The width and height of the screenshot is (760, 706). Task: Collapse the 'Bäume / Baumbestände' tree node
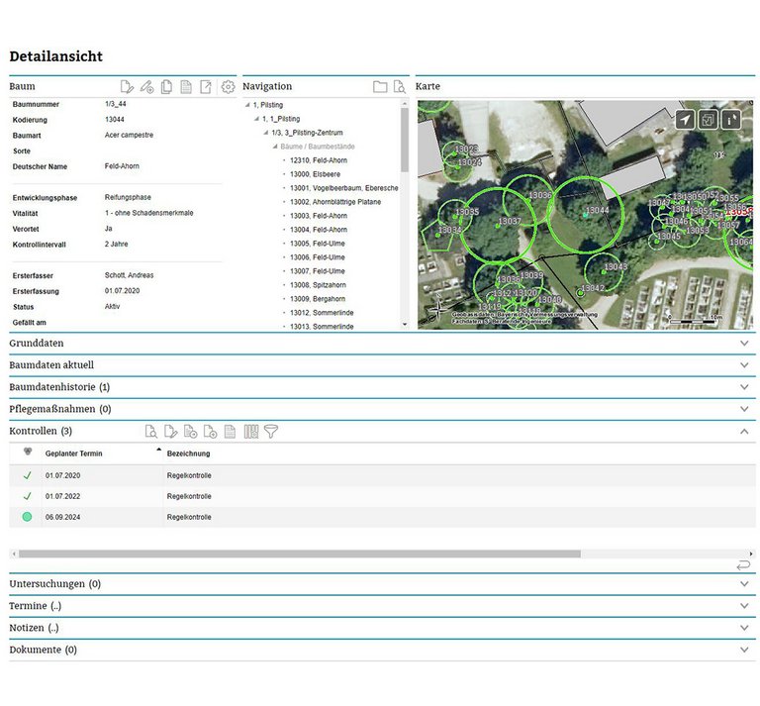[x=275, y=147]
